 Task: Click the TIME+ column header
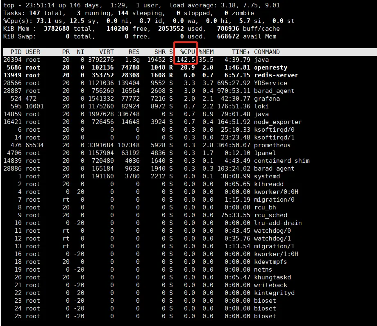coord(241,52)
